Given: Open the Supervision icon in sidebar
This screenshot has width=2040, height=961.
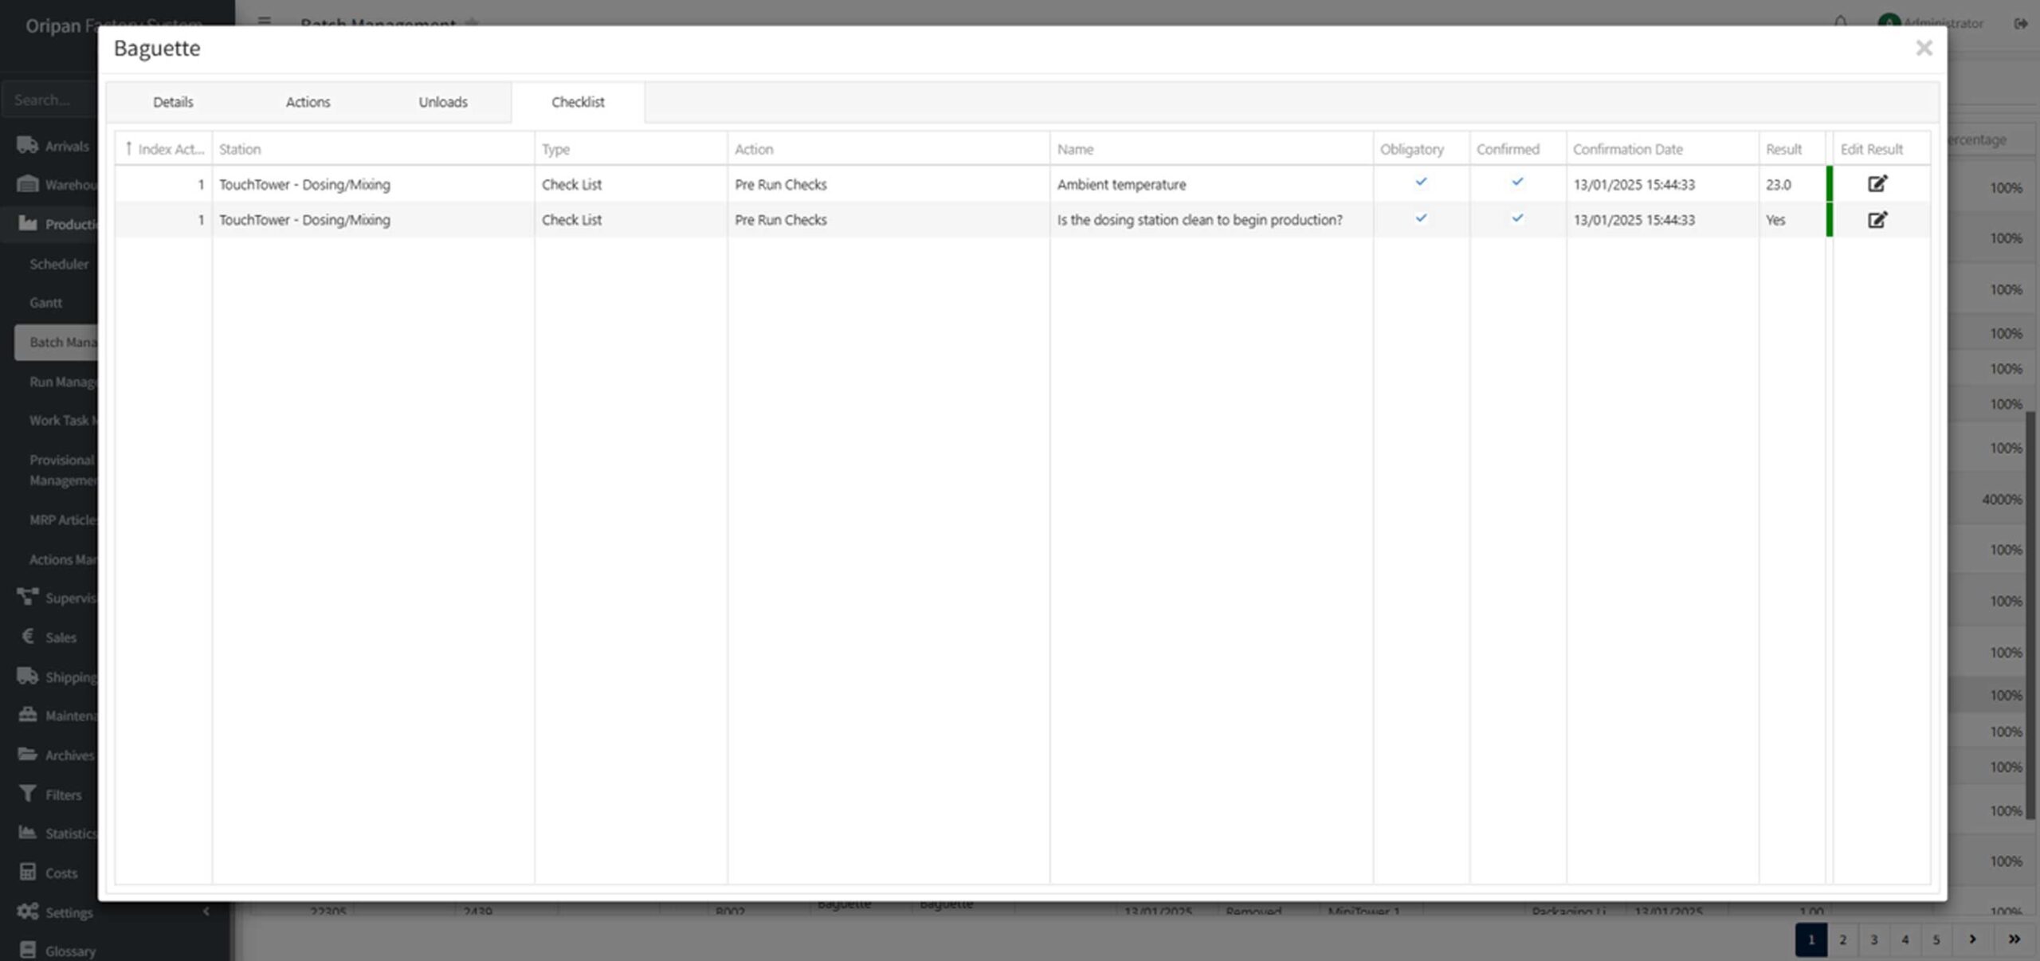Looking at the screenshot, I should 27,597.
